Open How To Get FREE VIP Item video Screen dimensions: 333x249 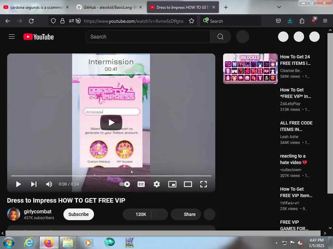click(296, 192)
